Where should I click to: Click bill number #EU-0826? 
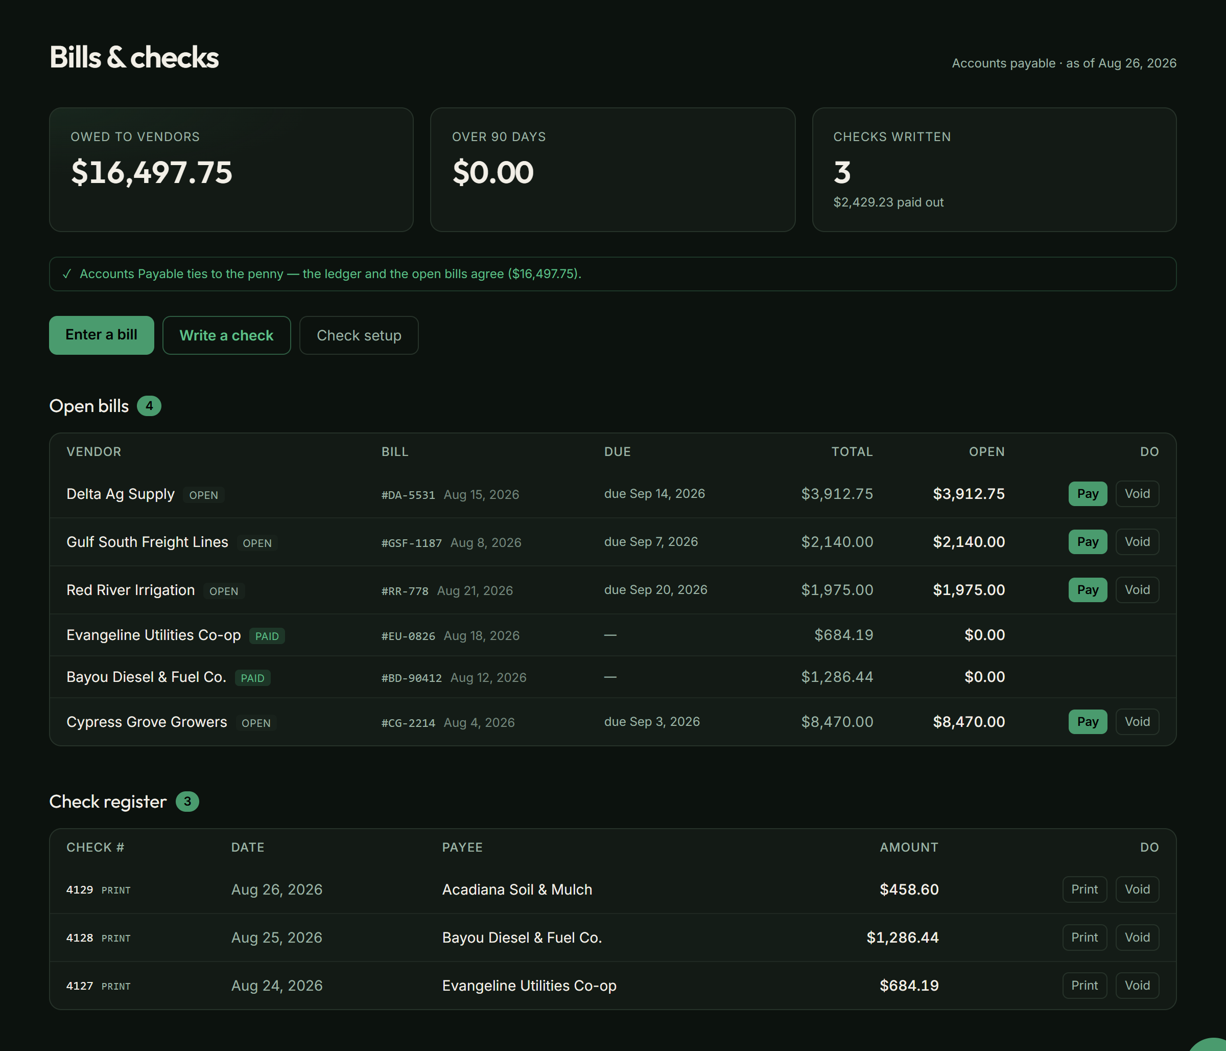click(408, 636)
